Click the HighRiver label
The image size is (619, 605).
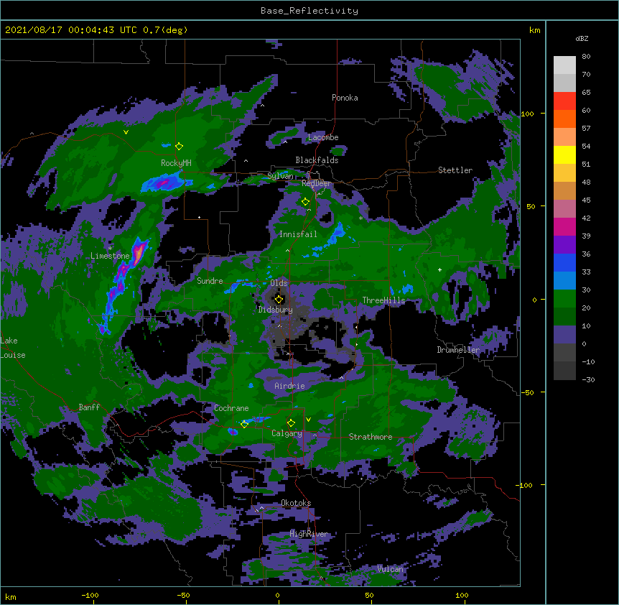309,534
